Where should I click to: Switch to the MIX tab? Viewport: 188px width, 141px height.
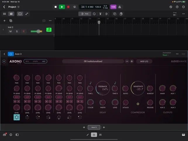pos(44,61)
